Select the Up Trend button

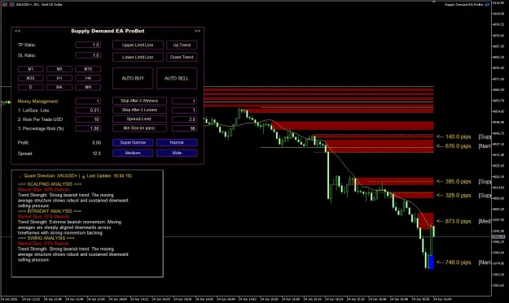coord(182,45)
